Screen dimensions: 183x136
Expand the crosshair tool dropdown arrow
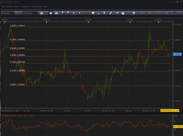coord(83,13)
